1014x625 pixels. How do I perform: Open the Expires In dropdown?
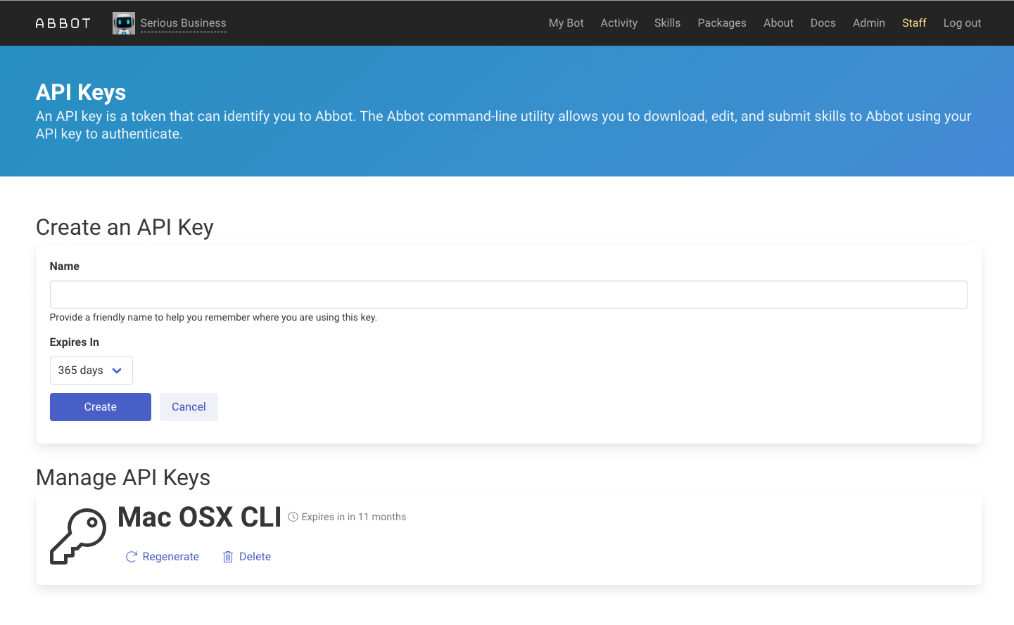pos(91,371)
